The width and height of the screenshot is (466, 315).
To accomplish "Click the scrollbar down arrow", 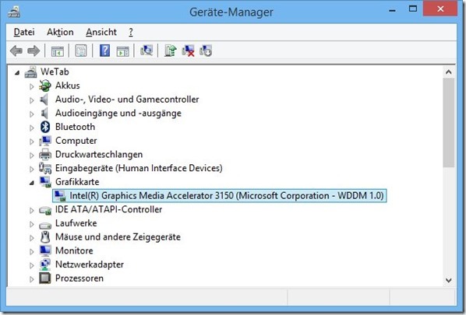I will [x=448, y=280].
